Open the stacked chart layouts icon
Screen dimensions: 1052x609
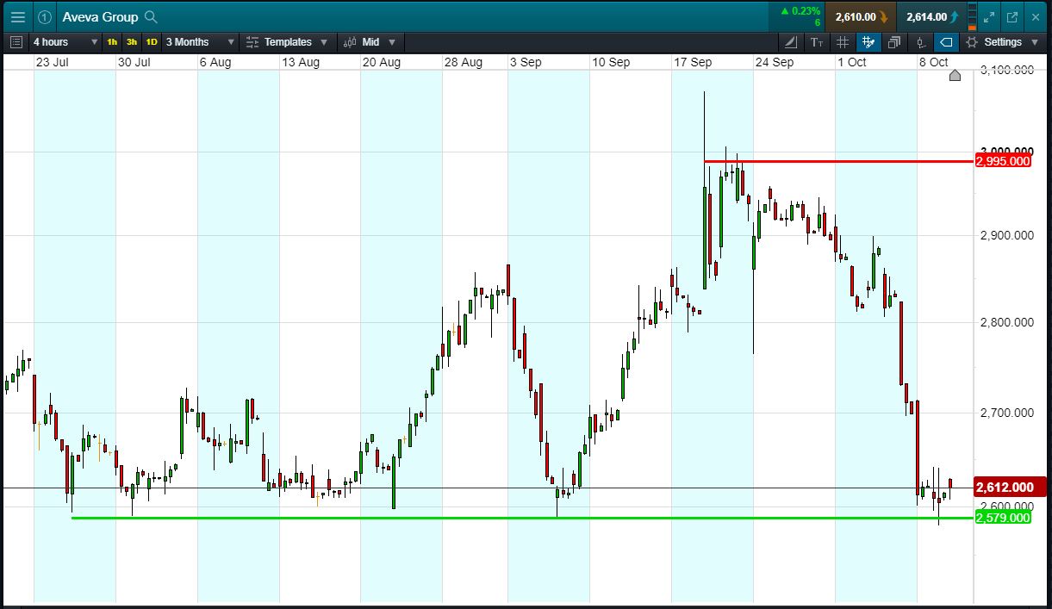[x=894, y=41]
